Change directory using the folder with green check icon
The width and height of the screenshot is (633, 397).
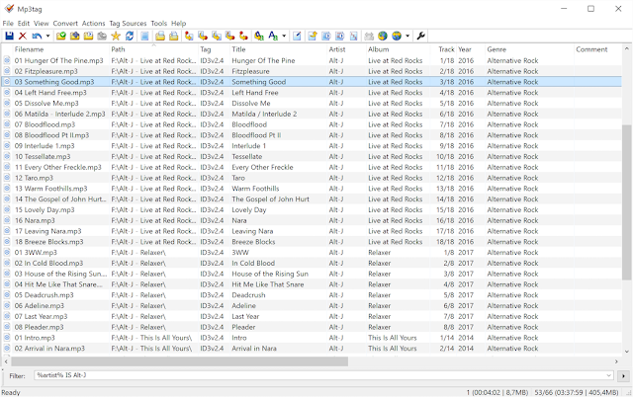[61, 36]
